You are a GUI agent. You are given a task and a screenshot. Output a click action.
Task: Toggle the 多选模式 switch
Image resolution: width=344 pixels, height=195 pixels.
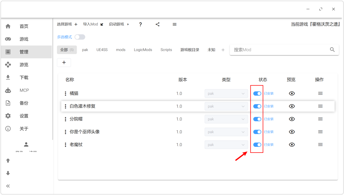[80, 37]
